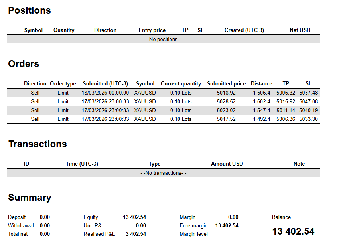Click the 18/03/2026 00:00:00 submitted timestamp
This screenshot has height=239, width=341.
pos(105,93)
